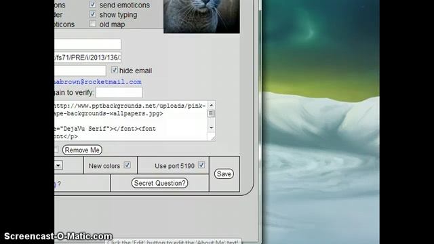Click the 'DejaVu Serif' line in the text area
Viewport: 434px width, 244px height.
point(105,129)
